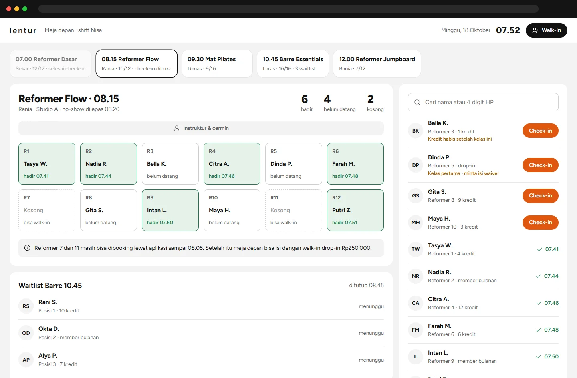Click the instructor person icon

coord(177,128)
